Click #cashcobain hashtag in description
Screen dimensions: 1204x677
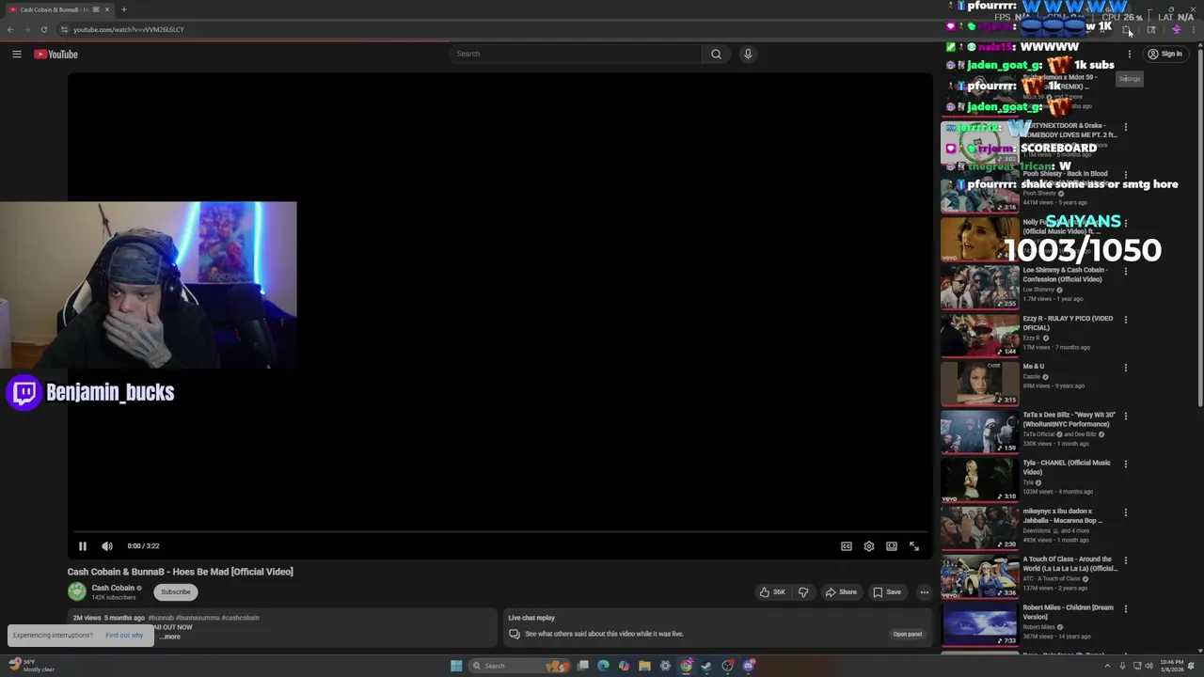[x=241, y=618]
